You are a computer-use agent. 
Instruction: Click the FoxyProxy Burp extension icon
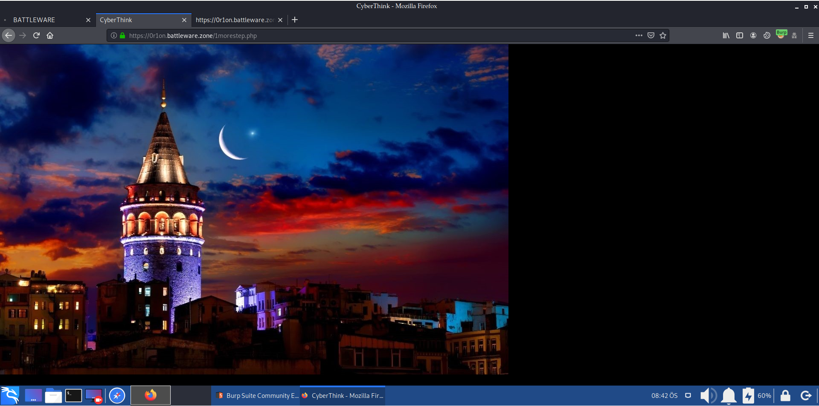click(x=781, y=35)
